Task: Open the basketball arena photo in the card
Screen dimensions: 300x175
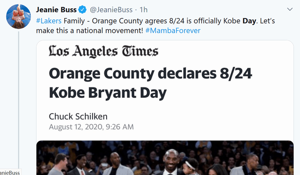Action: coord(165,158)
